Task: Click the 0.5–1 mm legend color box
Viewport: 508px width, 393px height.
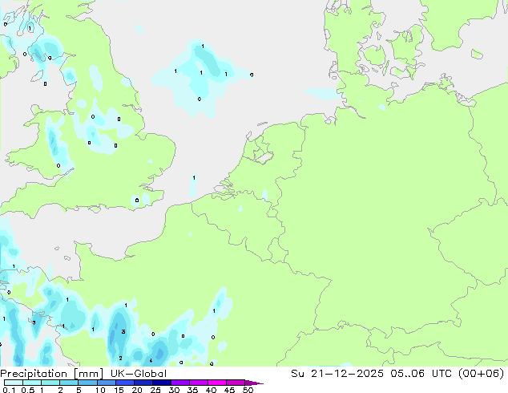Action: click(32, 383)
